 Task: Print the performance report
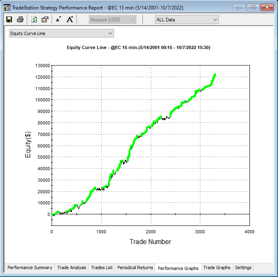point(20,19)
